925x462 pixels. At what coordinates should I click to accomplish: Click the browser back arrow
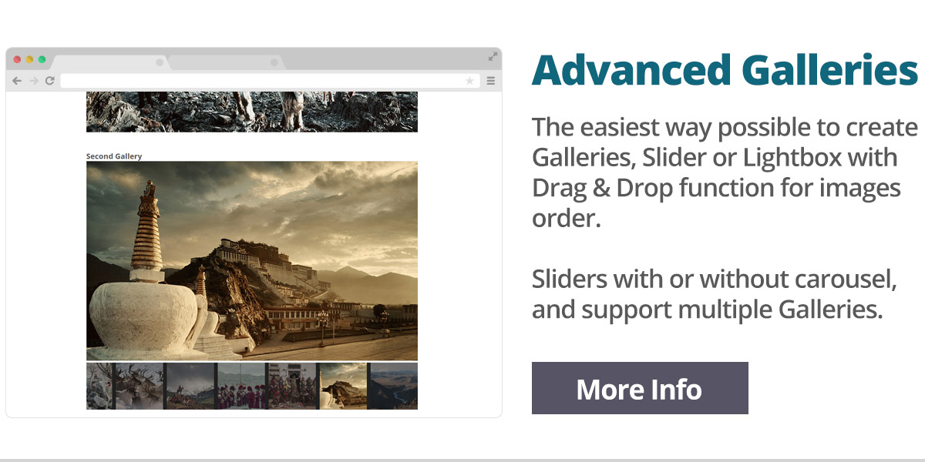coord(17,81)
